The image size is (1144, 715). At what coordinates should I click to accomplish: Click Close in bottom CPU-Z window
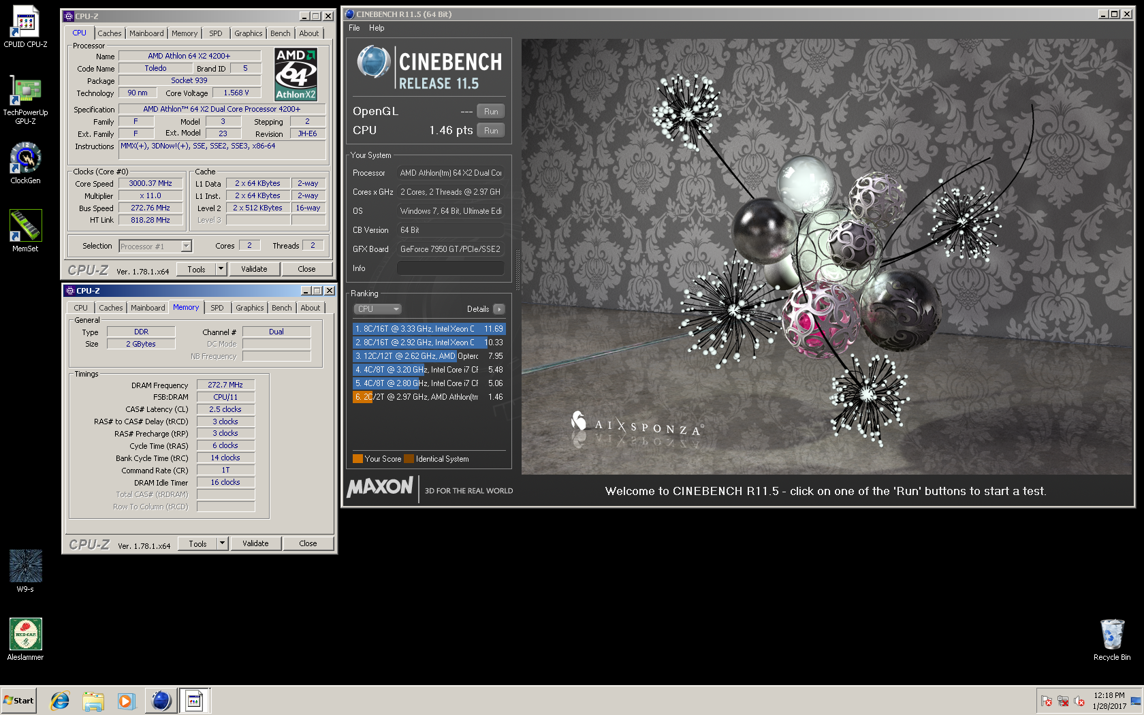click(x=308, y=543)
